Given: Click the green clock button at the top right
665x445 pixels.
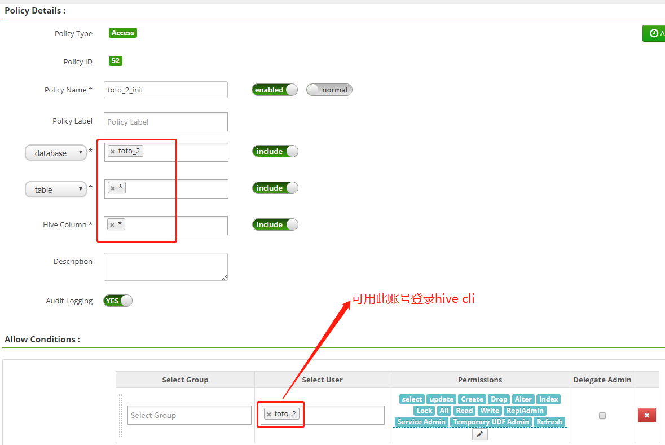Looking at the screenshot, I should click(654, 33).
